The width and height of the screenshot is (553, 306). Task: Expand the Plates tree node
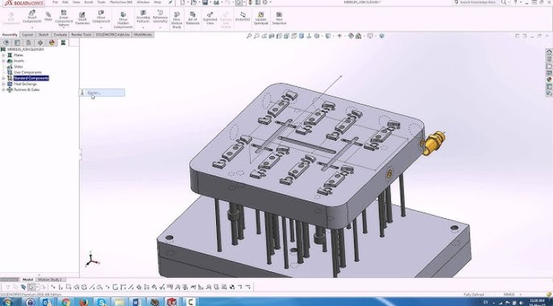tap(4, 55)
